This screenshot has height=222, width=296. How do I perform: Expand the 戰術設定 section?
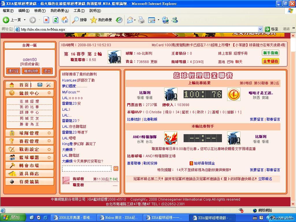coord(49,149)
